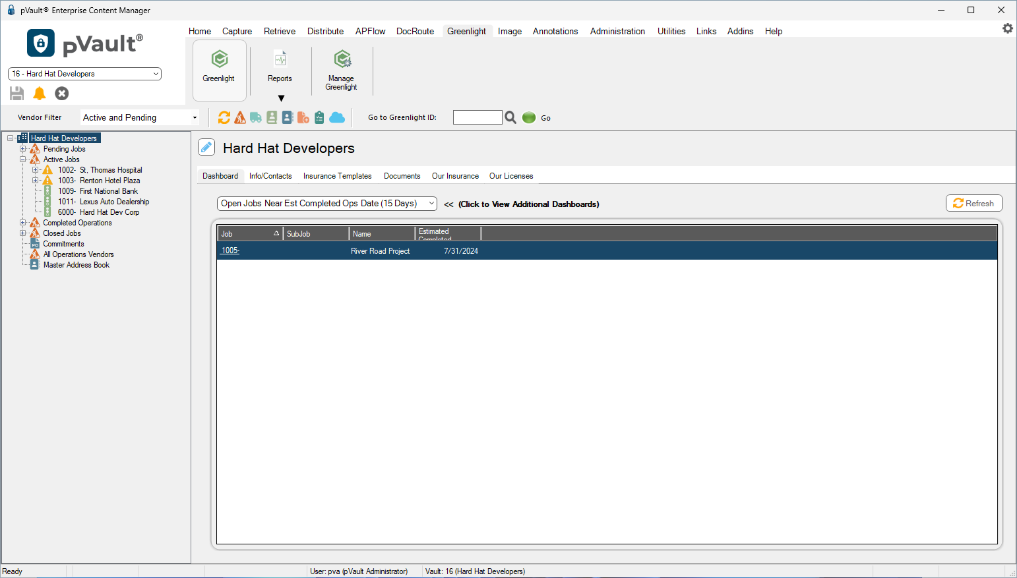Open the APFlow menu
The height and width of the screenshot is (578, 1017).
coord(370,31)
